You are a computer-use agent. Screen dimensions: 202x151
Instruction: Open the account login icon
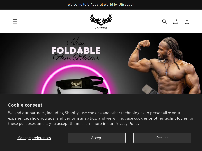tap(176, 21)
